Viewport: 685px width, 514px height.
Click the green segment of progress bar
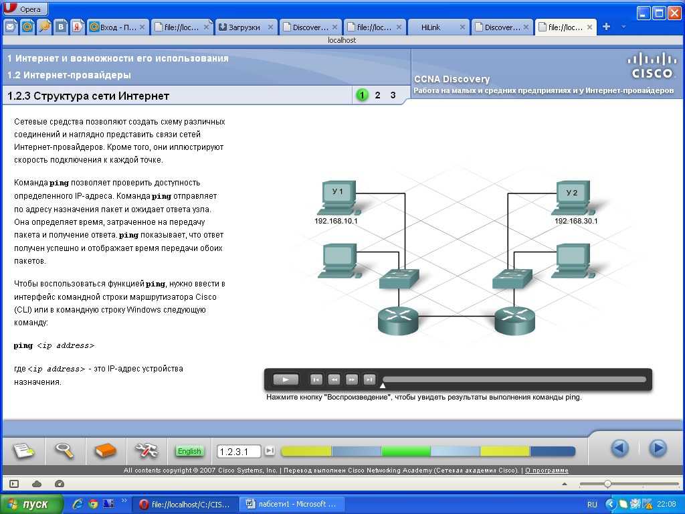(x=406, y=451)
